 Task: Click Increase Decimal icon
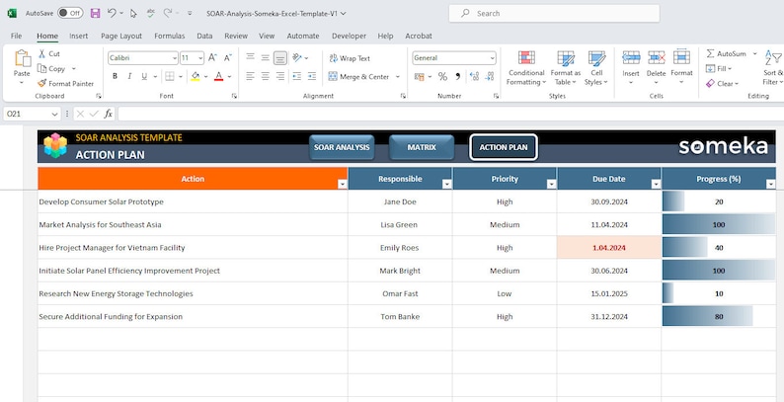pyautogui.click(x=474, y=76)
